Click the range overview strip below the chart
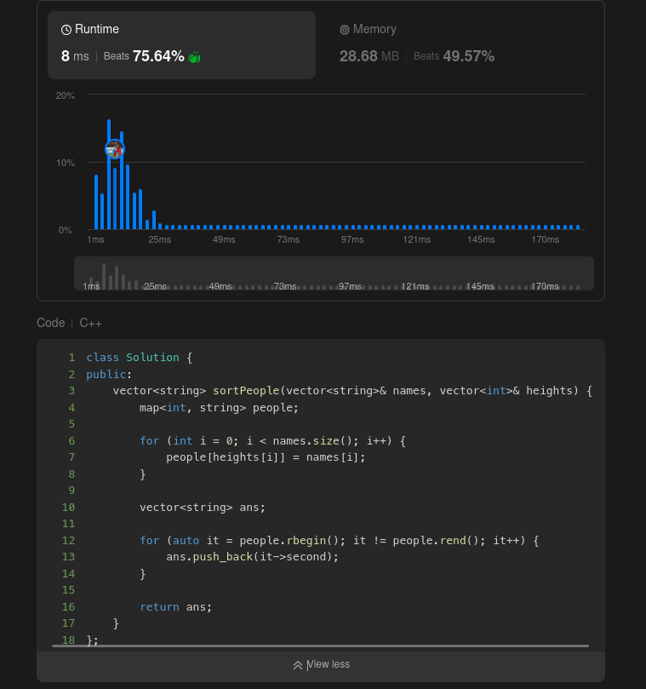646x689 pixels. click(334, 273)
